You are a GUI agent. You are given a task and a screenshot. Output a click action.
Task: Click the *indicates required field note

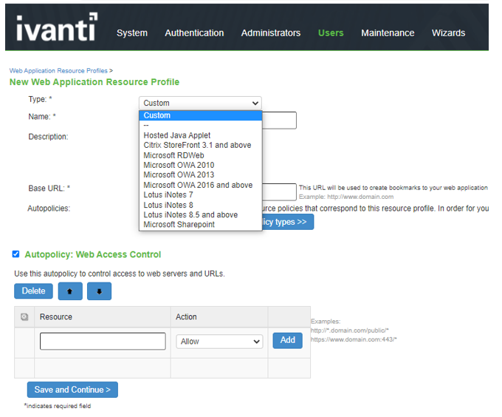[x=58, y=406]
